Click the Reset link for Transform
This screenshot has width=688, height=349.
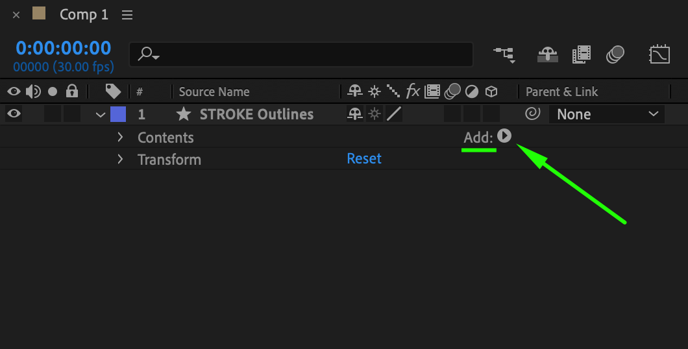(x=364, y=159)
